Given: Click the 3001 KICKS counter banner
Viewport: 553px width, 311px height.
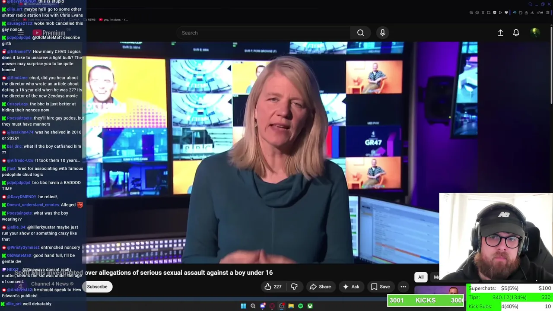Looking at the screenshot, I should tap(426, 301).
